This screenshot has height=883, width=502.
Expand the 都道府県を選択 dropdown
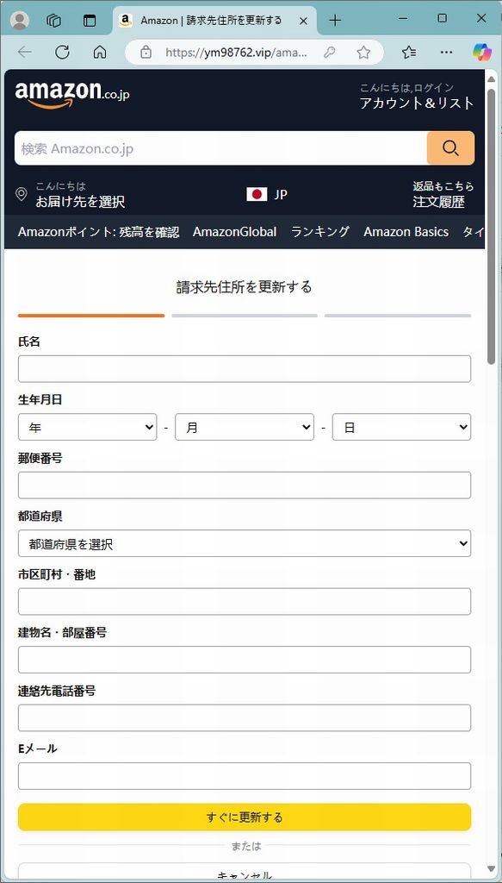point(245,543)
